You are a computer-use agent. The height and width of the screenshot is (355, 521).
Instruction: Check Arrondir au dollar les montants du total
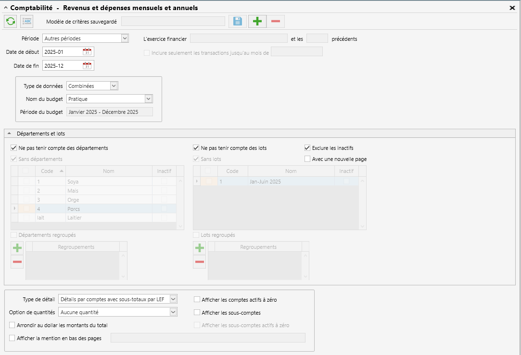pos(13,325)
